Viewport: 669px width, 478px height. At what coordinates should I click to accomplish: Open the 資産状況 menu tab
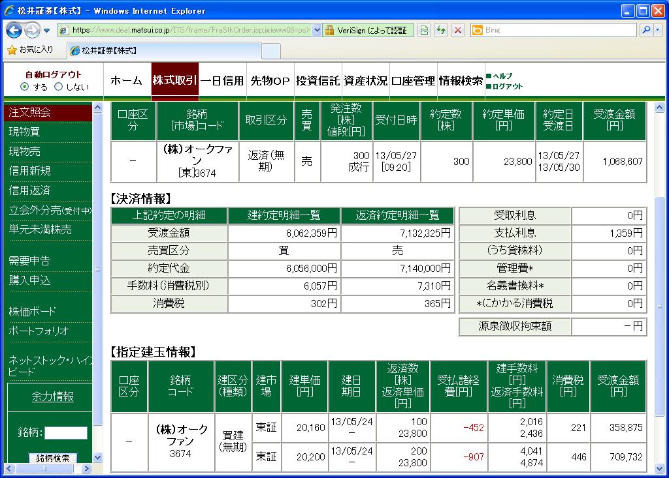tap(366, 81)
